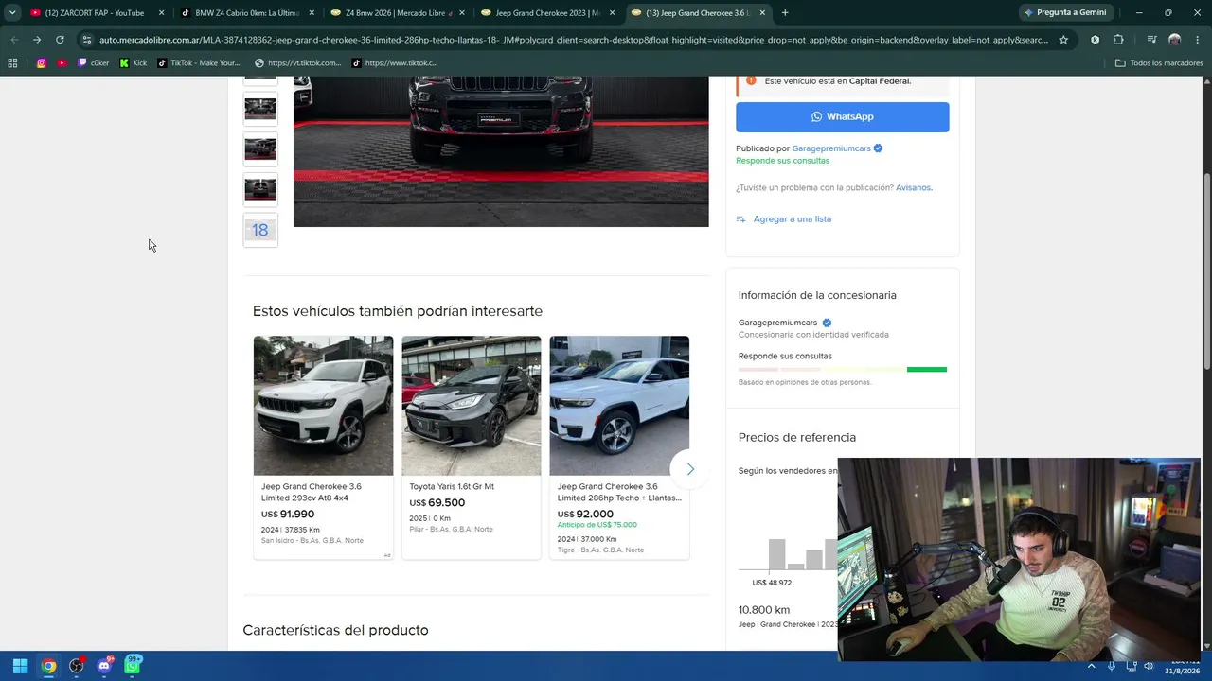Screen dimensions: 1212x681
Task: Open the Chrome profile avatar
Action: pos(1175,40)
